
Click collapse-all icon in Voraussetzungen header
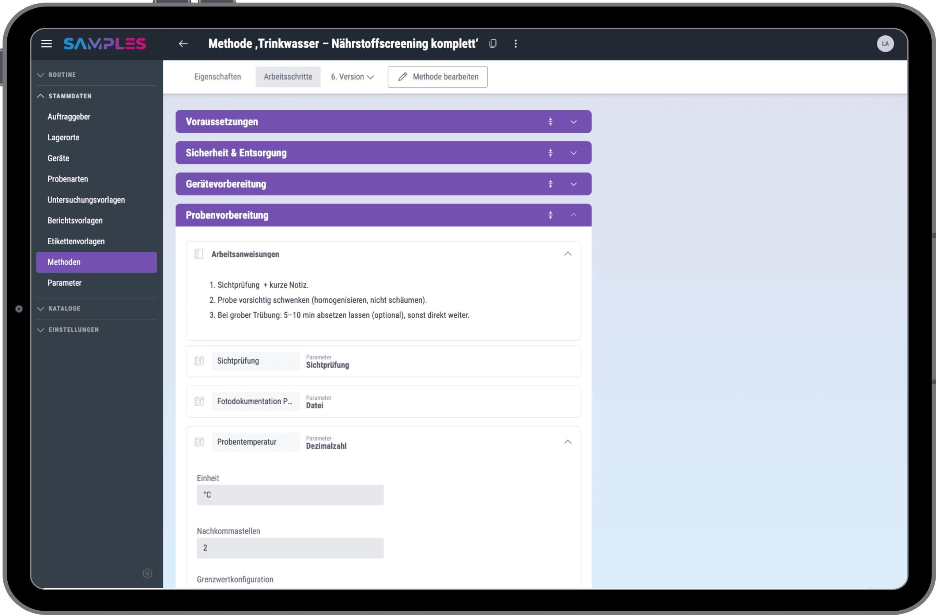(x=551, y=122)
